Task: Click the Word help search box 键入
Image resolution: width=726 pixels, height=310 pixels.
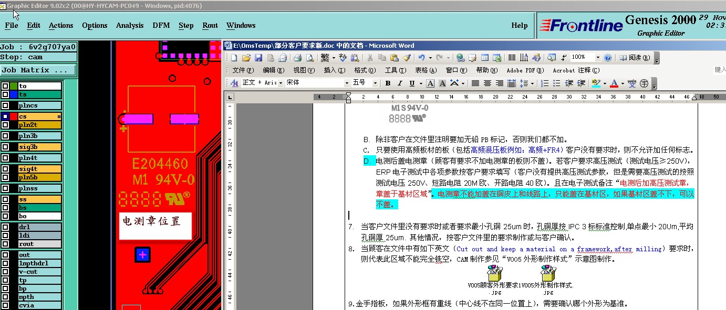Action: 720,70
